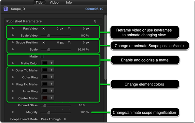The height and width of the screenshot is (123, 195).
Task: Click the Ground Glass label
Action: [28, 105]
